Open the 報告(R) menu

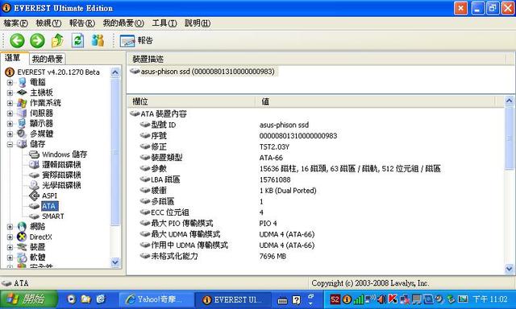(x=82, y=23)
